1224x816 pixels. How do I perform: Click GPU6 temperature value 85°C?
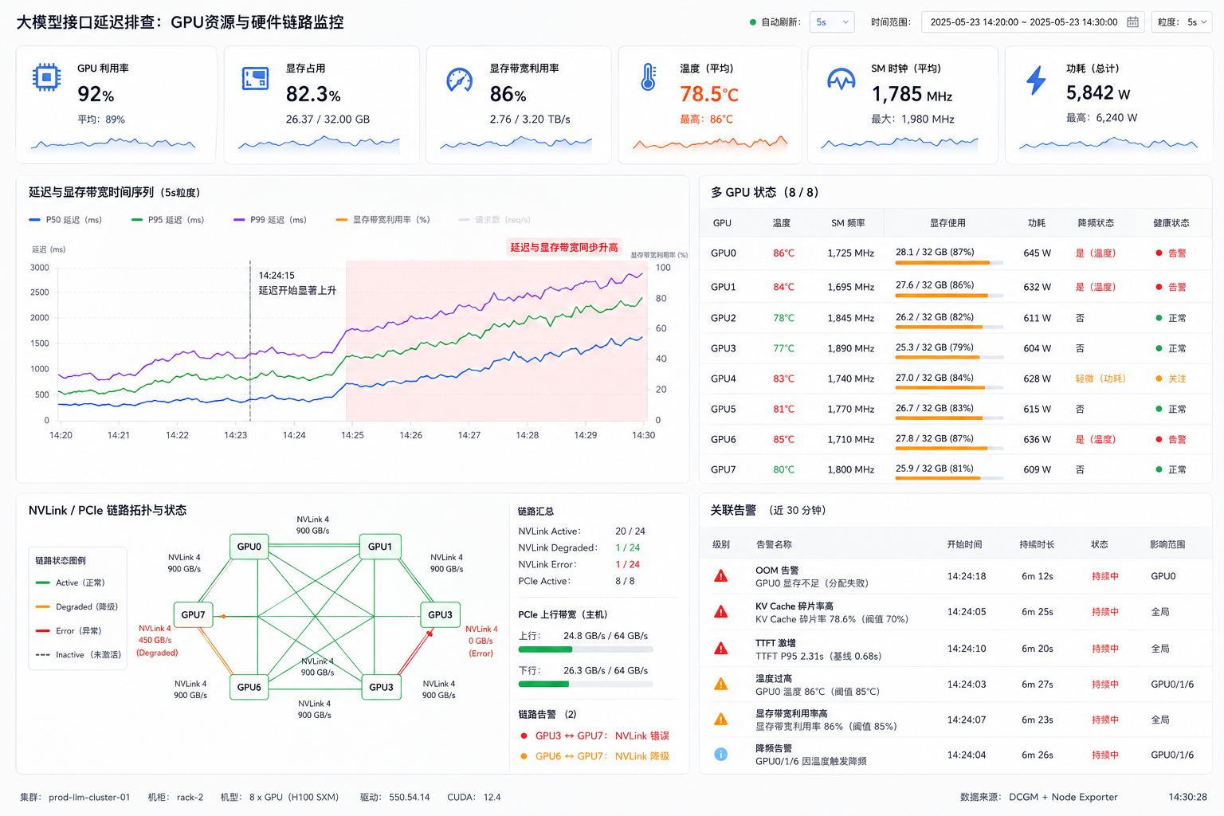[783, 439]
